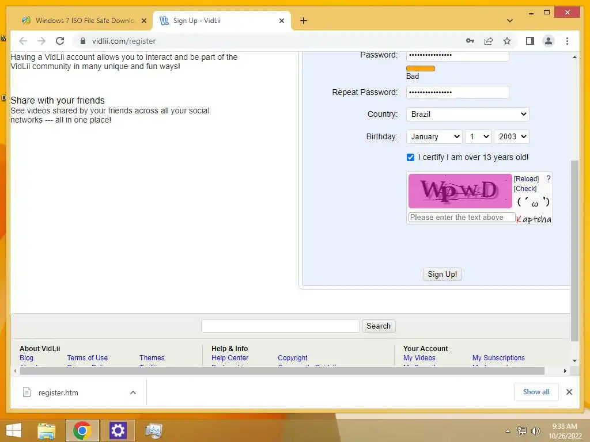
Task: Click the Repeat Password field
Action: coord(457,93)
